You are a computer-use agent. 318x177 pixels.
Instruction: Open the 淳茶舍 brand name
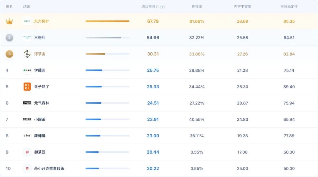pyautogui.click(x=40, y=54)
